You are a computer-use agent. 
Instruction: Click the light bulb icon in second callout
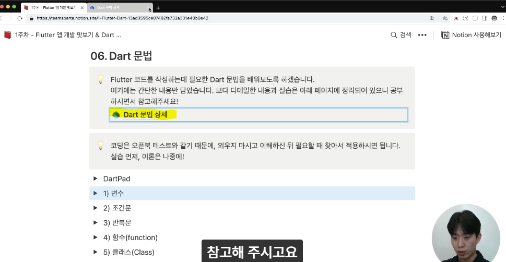[101, 146]
